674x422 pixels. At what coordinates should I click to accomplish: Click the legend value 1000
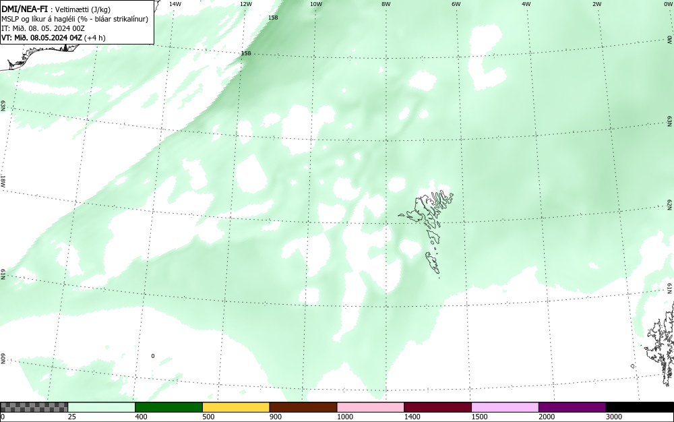coord(344,417)
